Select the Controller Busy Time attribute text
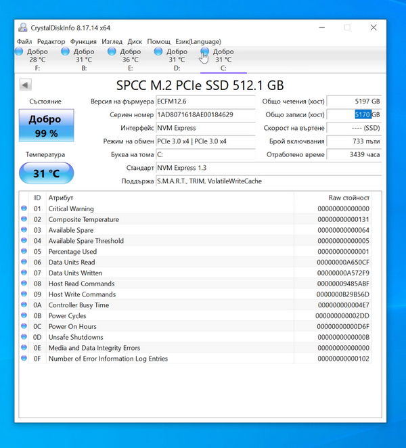This screenshot has width=406, height=448. [78, 305]
